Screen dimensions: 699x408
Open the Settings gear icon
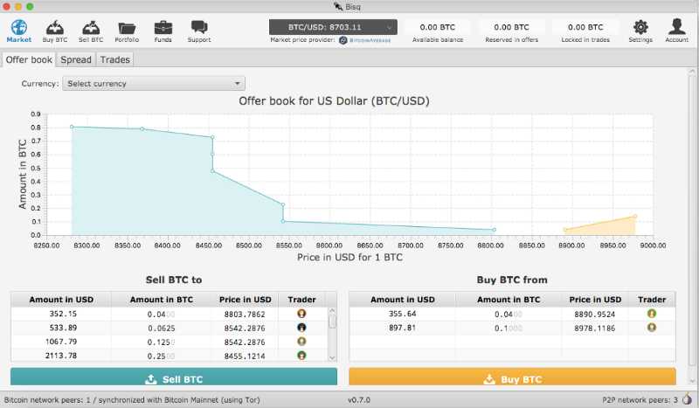coord(640,27)
